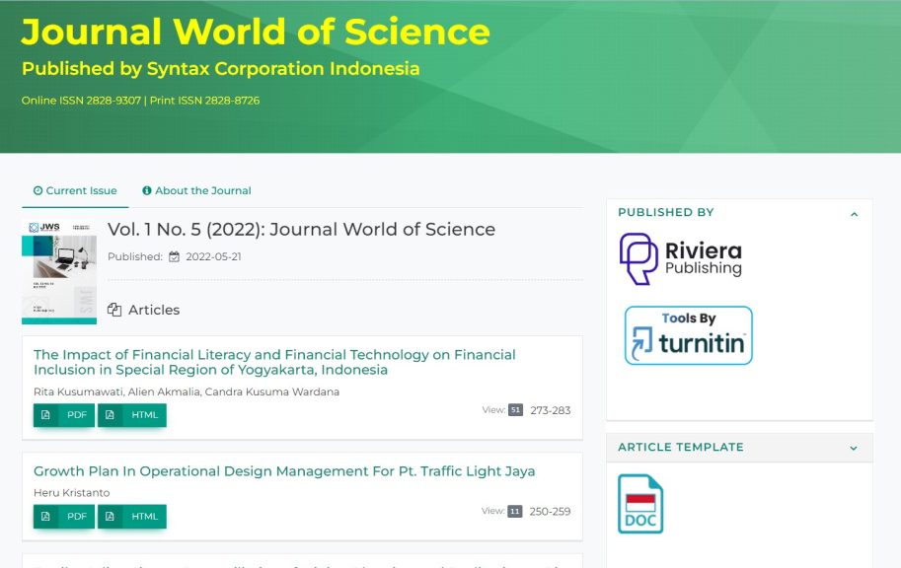The width and height of the screenshot is (901, 568).
Task: Click the Riviera Publishing logo
Action: (681, 256)
